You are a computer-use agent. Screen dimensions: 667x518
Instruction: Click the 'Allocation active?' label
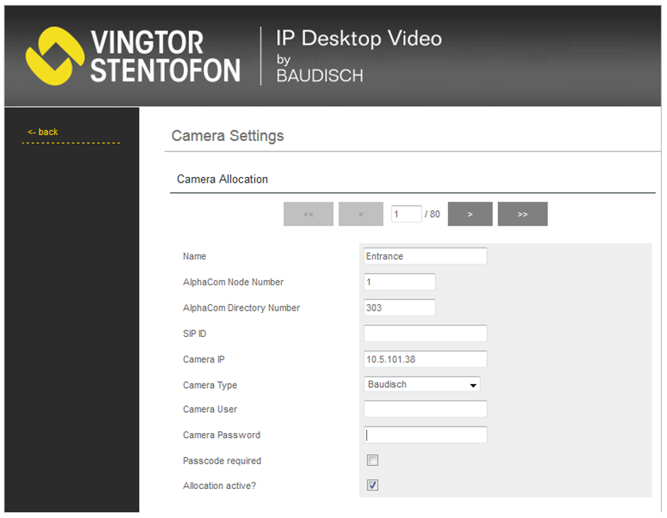pos(220,485)
